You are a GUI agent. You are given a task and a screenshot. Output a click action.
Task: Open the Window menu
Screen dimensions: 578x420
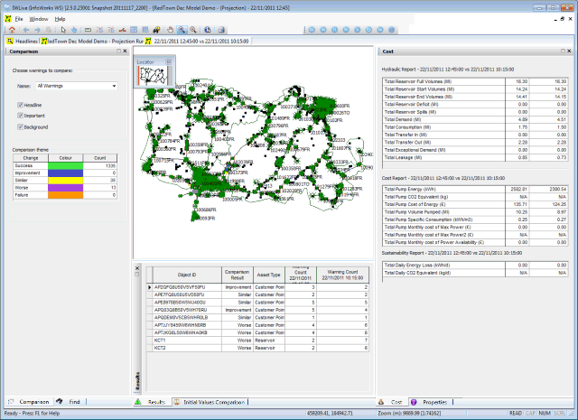click(39, 18)
